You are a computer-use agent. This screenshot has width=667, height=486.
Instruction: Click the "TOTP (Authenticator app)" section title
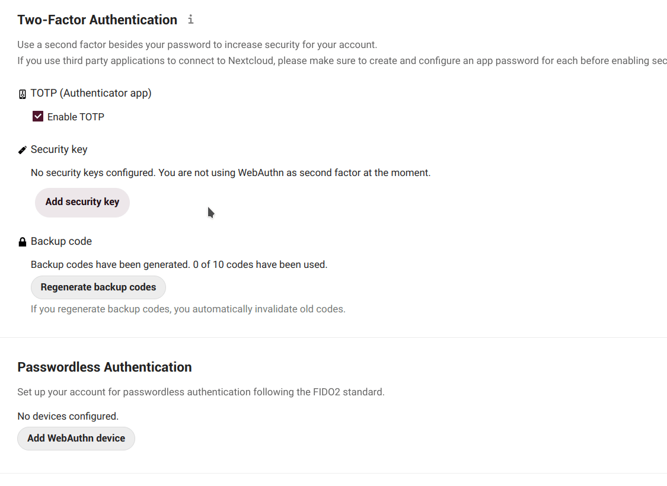[x=91, y=93]
